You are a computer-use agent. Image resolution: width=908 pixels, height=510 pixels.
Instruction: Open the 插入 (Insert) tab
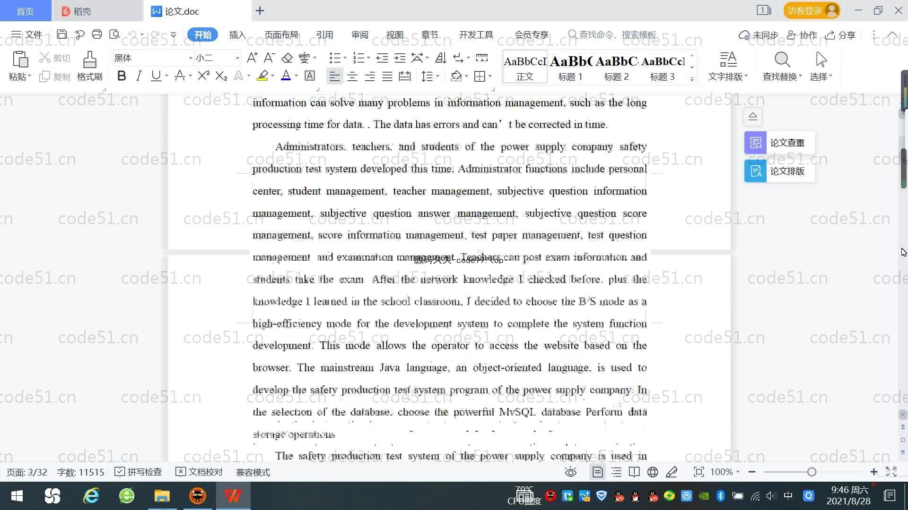point(237,35)
